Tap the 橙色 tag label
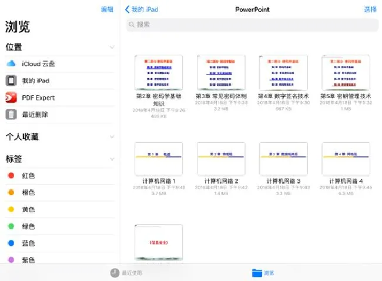 29,192
